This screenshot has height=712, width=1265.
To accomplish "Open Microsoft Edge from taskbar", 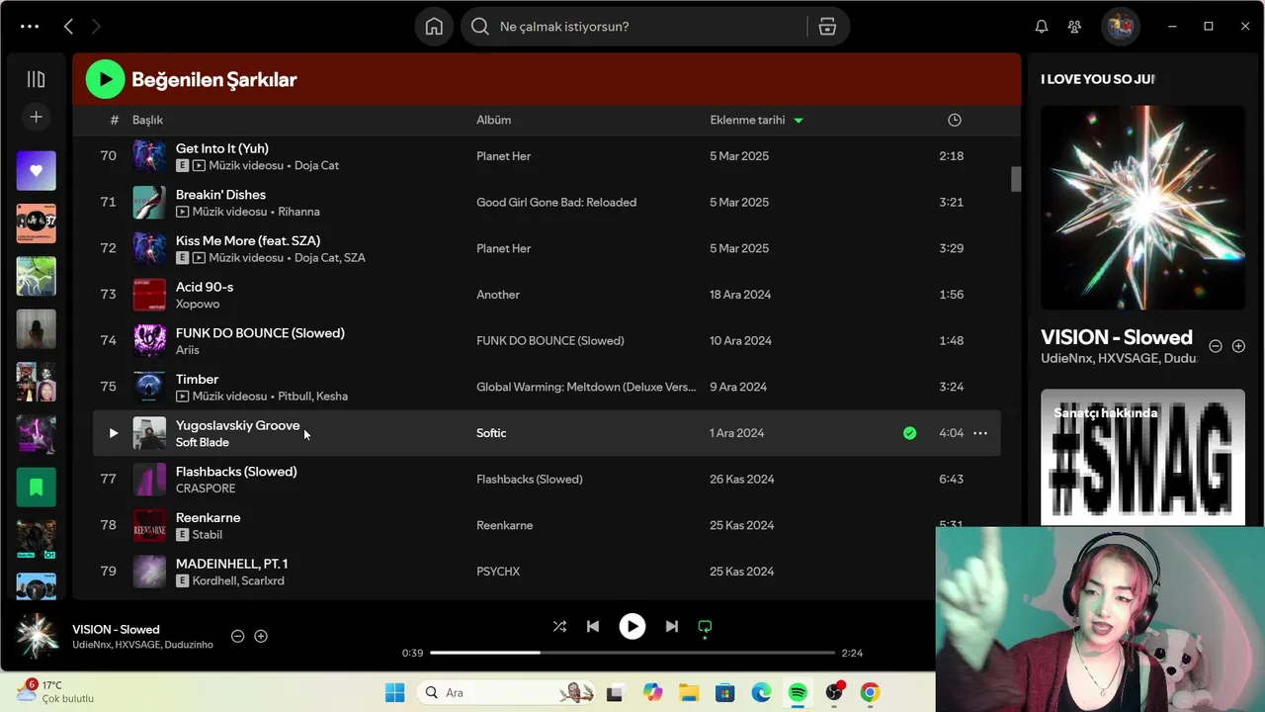I will [761, 692].
